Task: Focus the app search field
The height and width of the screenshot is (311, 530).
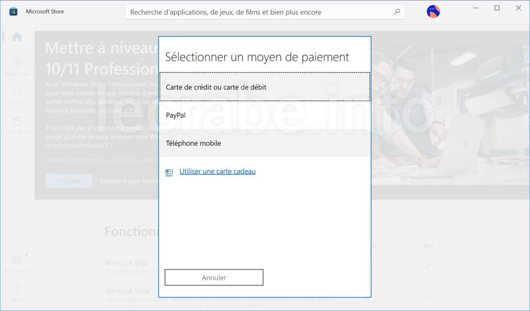Action: click(x=264, y=12)
